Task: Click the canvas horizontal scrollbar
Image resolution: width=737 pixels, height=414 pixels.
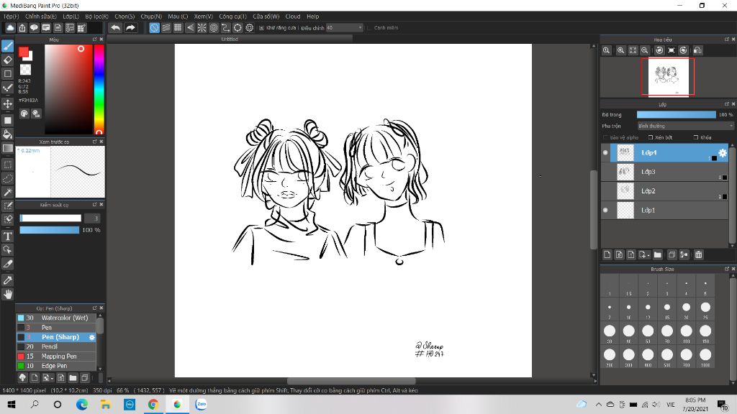Action: point(351,381)
